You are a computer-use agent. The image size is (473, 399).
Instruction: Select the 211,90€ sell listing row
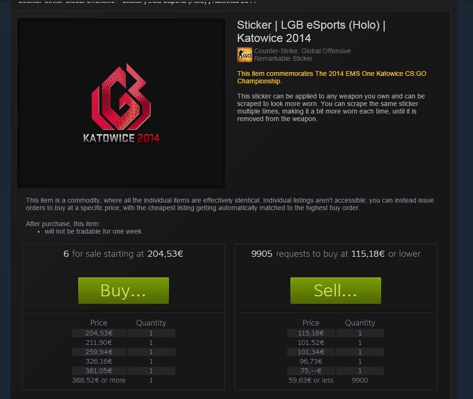click(x=124, y=342)
